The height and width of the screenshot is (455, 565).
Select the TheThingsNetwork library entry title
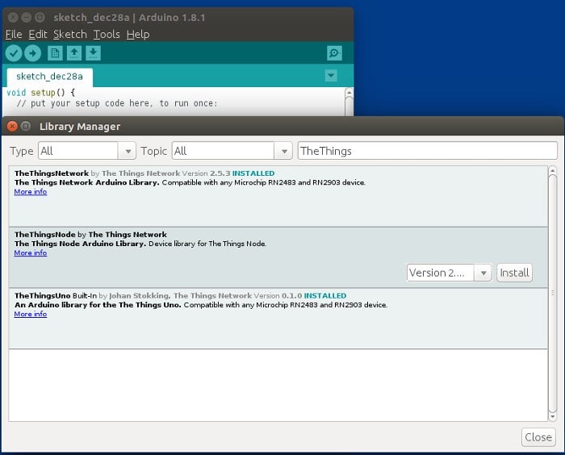point(52,173)
